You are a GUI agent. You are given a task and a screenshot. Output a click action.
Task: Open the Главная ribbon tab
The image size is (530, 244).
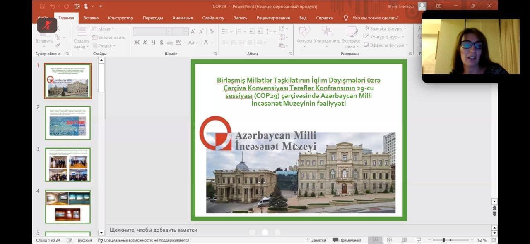click(66, 18)
